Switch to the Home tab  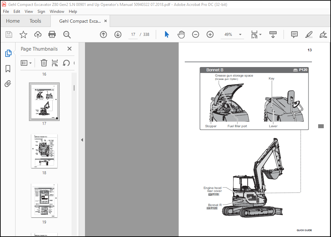pos(13,21)
